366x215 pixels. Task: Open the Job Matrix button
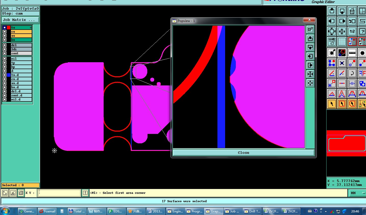tap(20, 20)
